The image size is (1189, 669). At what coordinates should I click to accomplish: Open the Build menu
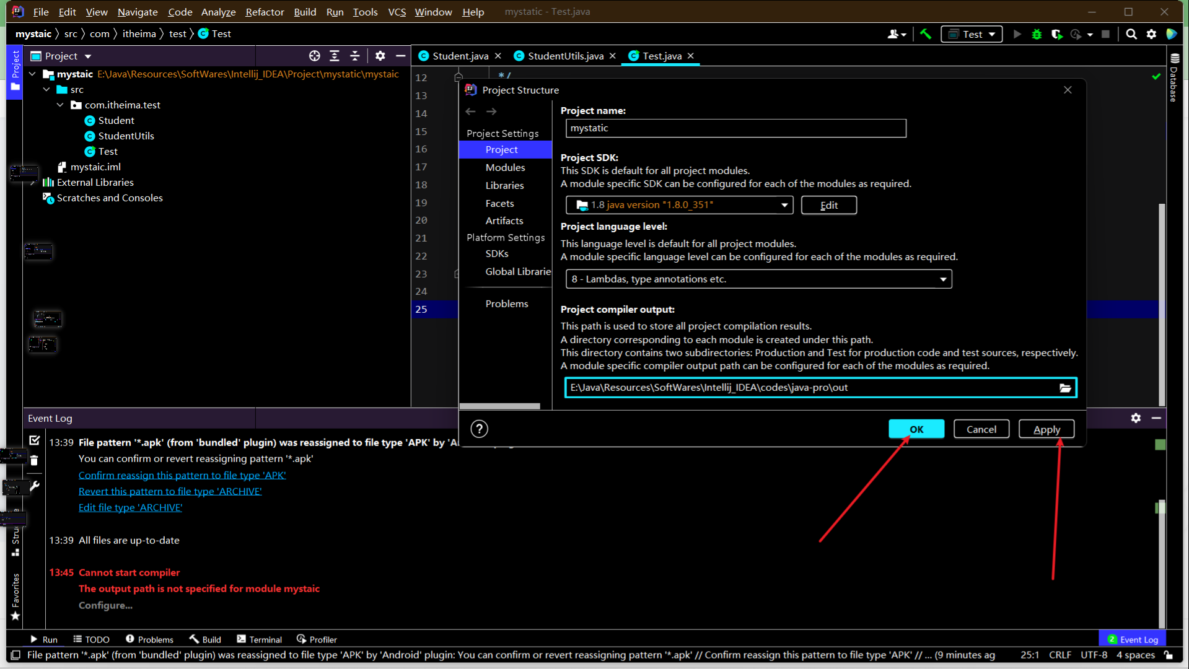305,12
